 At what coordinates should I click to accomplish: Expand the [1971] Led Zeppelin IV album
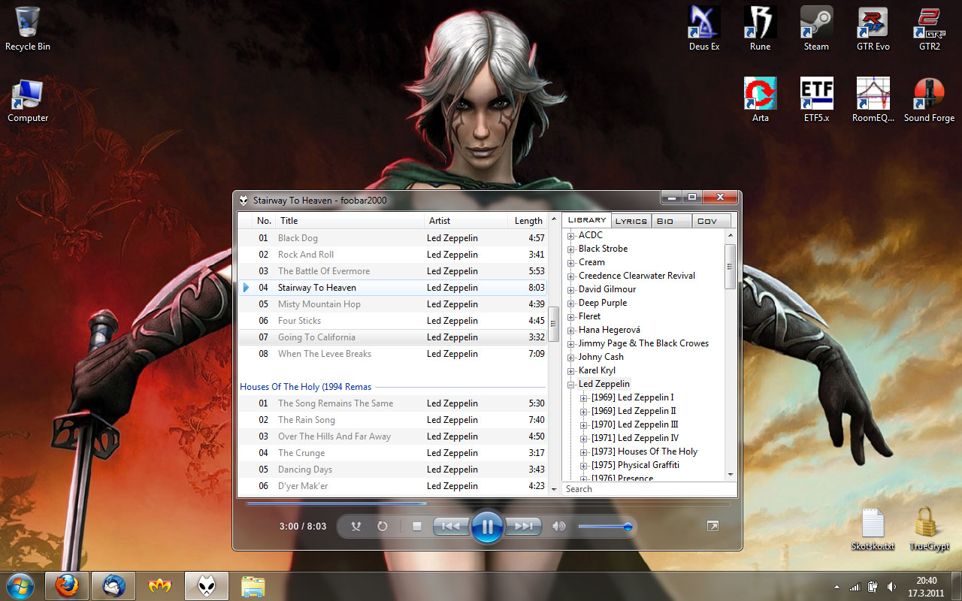pyautogui.click(x=584, y=439)
